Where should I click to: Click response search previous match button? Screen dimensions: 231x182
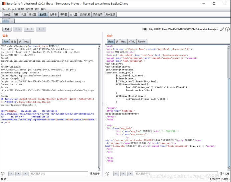116,174
